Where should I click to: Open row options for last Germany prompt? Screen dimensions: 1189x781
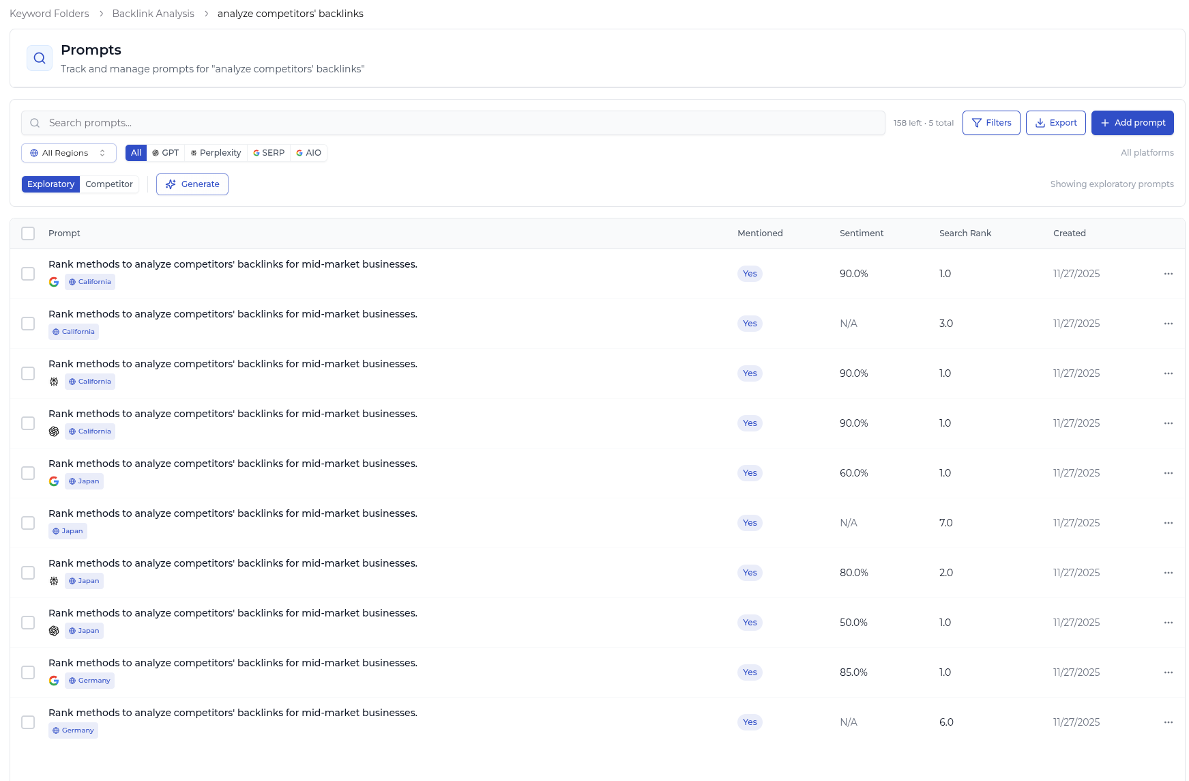[x=1168, y=722]
